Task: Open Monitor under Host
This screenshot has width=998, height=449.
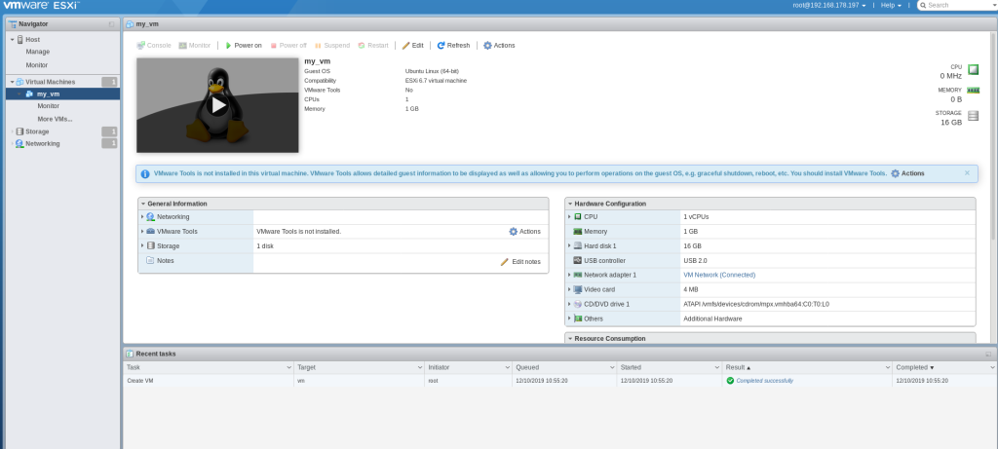Action: coord(37,65)
